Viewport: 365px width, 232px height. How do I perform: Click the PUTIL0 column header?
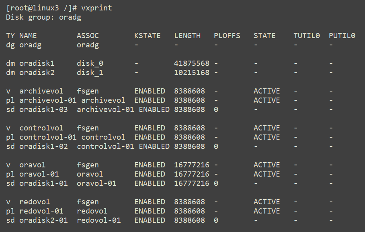tap(342, 36)
